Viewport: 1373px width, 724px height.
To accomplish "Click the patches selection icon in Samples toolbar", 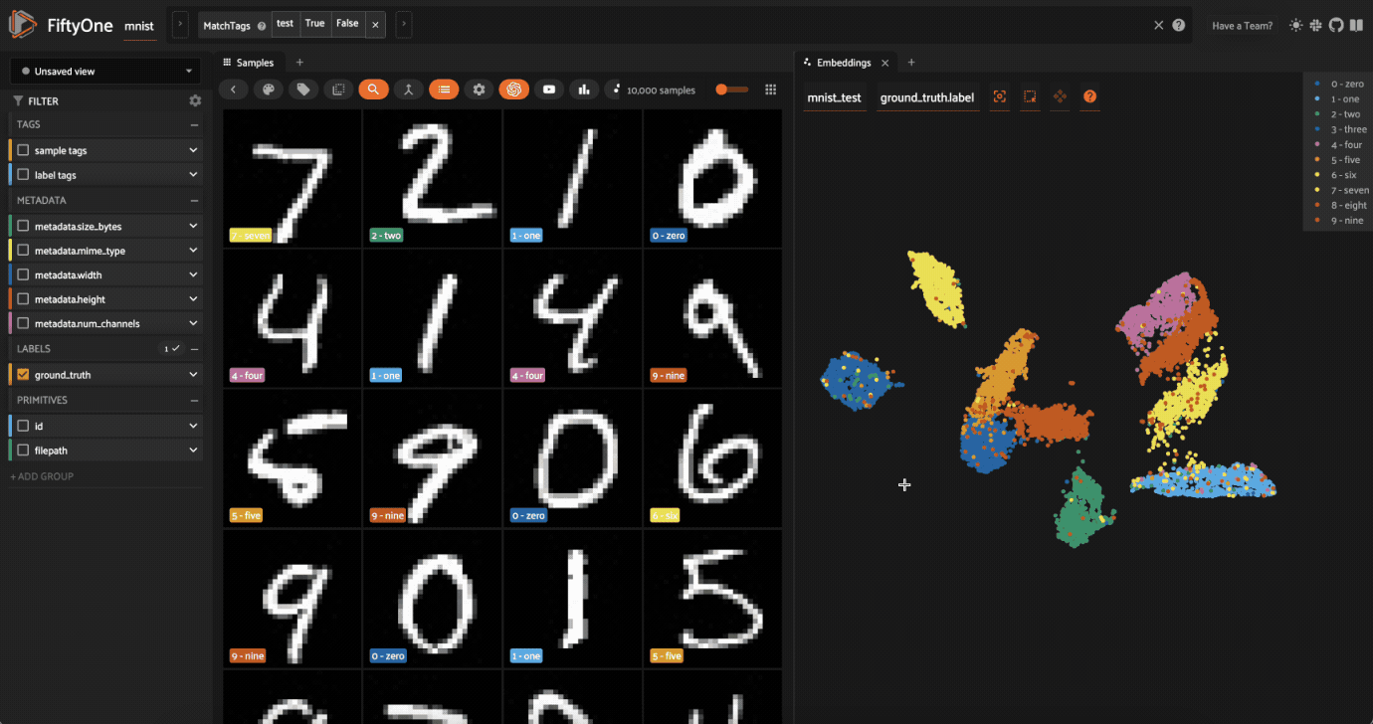I will (338, 90).
